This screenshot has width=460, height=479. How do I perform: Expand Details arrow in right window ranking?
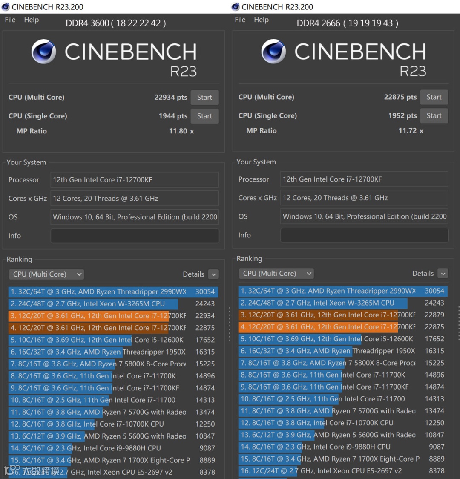coord(443,274)
